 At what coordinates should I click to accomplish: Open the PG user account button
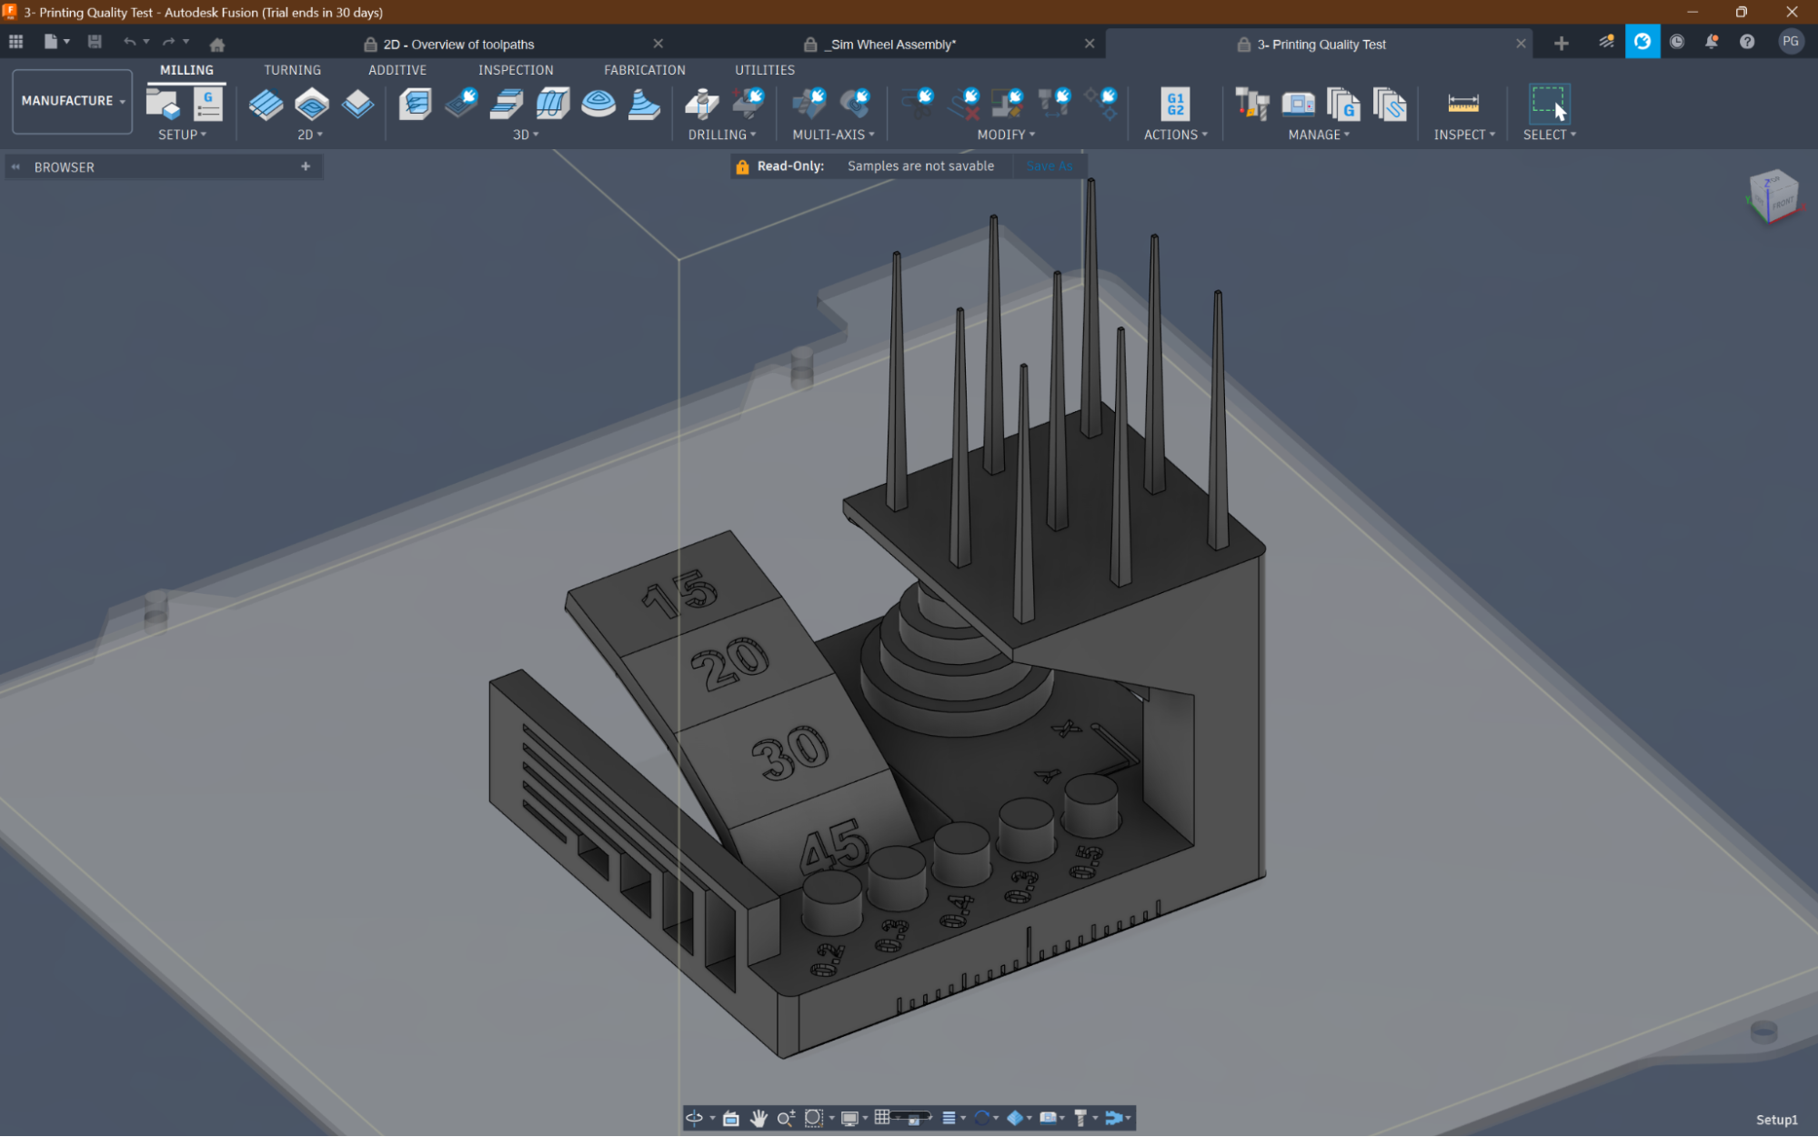click(x=1791, y=42)
